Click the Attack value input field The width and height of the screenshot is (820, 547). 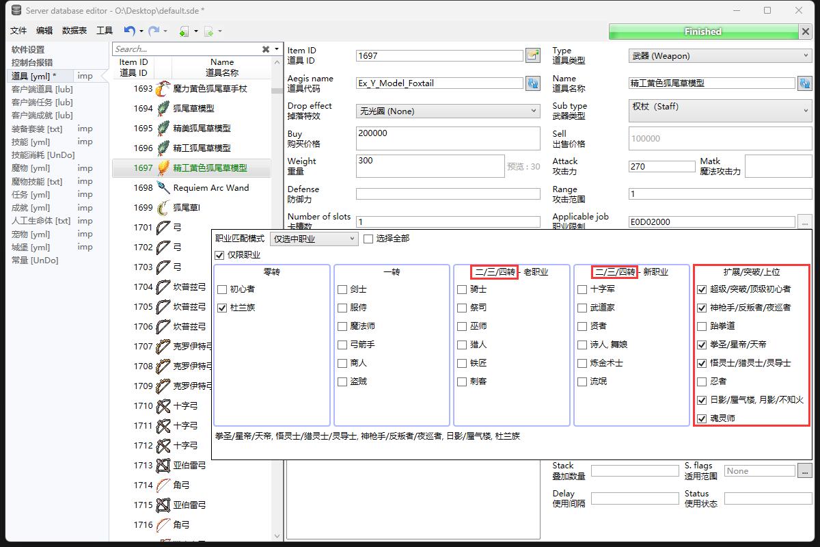tap(661, 166)
